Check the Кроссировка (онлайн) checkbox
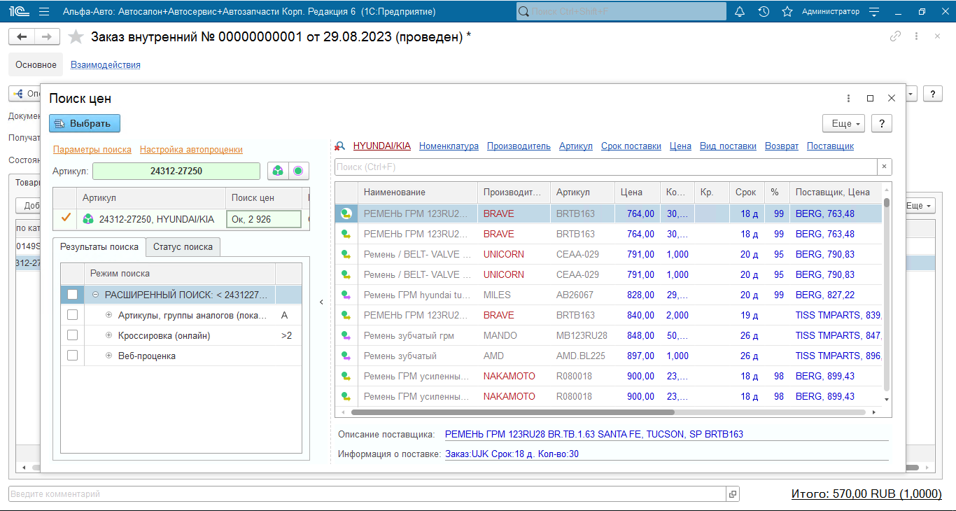Screen dimensions: 956x511 (x=72, y=335)
